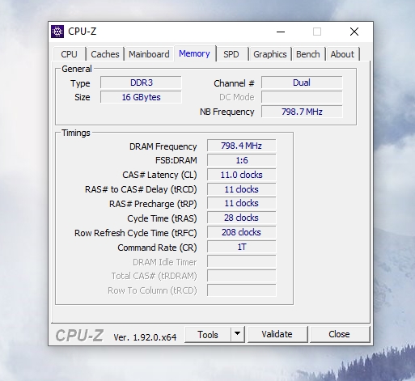Open the Mainboard tab

tap(149, 54)
